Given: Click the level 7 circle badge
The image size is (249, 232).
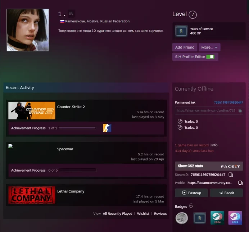Looking at the screenshot, I should (193, 15).
